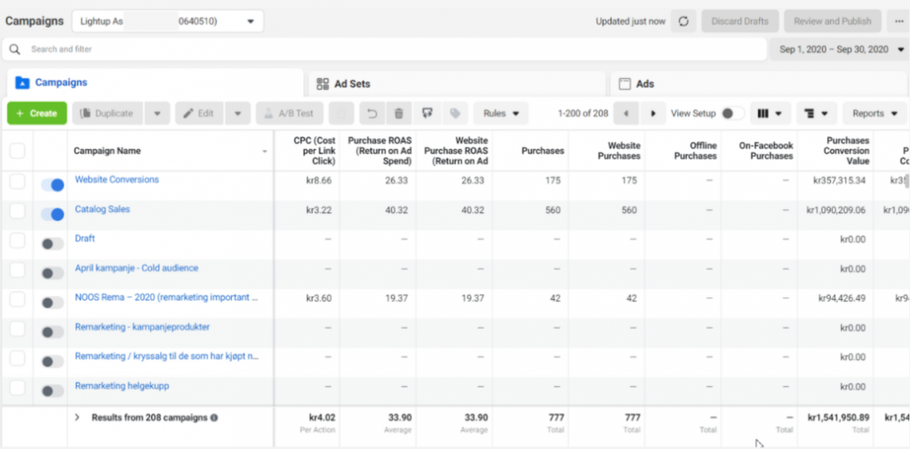Expand the Rules dropdown
Viewport: 910px width, 449px height.
pyautogui.click(x=501, y=114)
